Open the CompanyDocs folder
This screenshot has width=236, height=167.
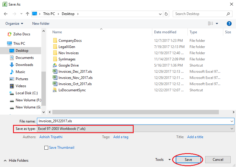click(70, 41)
